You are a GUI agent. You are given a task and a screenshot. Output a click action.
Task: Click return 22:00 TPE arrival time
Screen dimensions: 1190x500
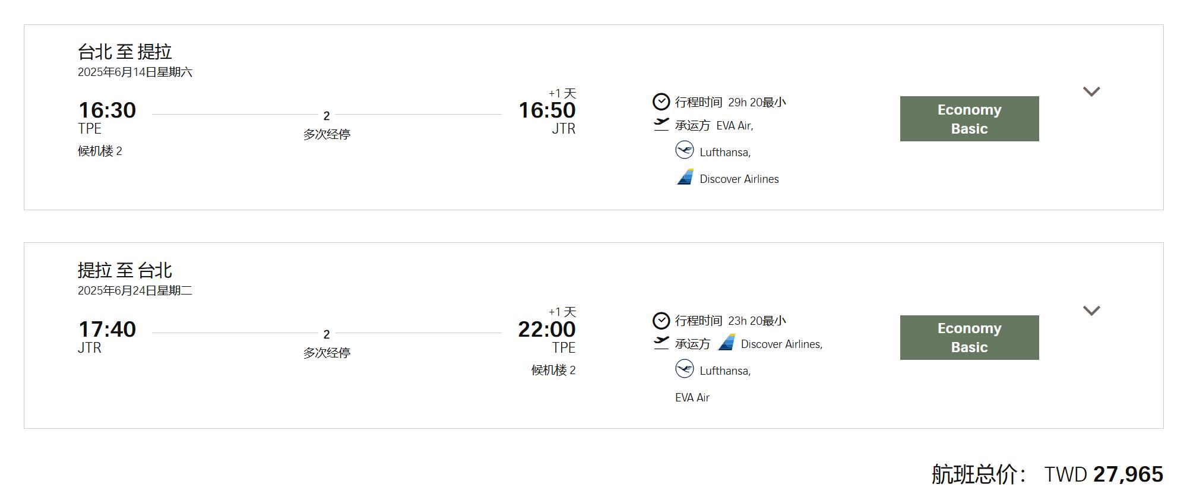tap(546, 330)
